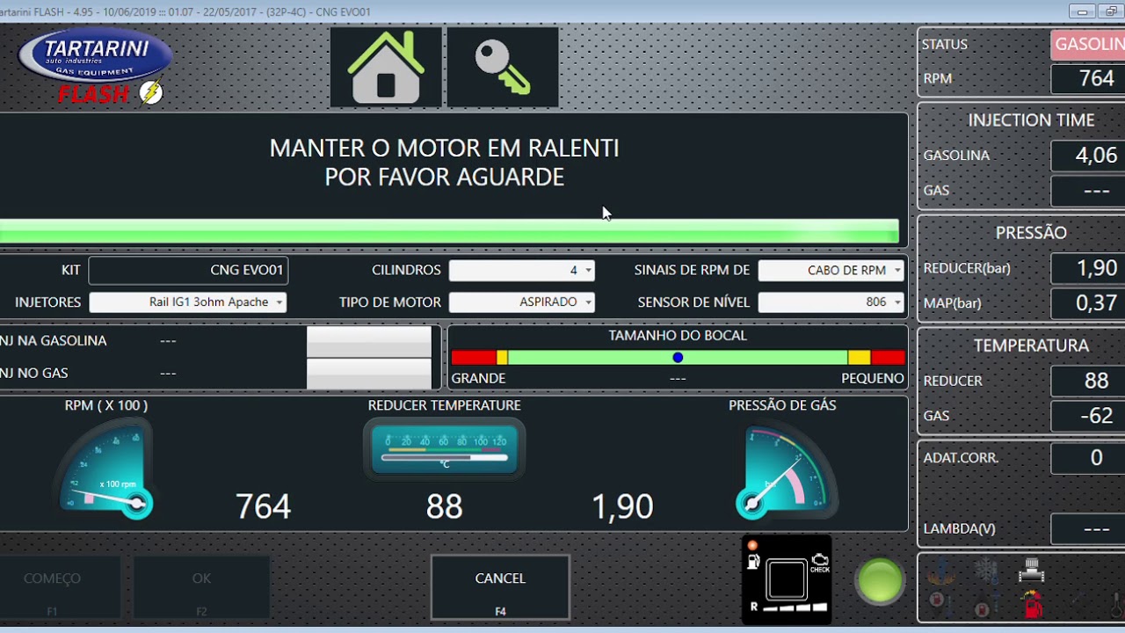Click the large 88 temperature readout
The image size is (1125, 633).
pyautogui.click(x=444, y=506)
